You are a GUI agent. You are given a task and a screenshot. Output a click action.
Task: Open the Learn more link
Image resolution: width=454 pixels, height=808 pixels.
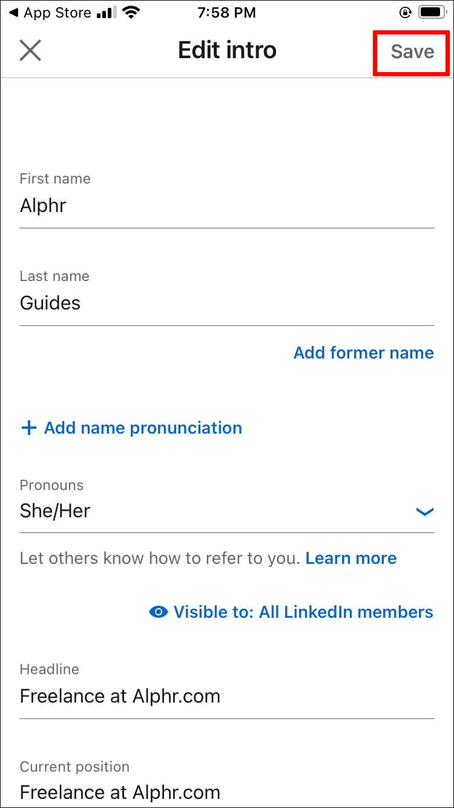coord(351,558)
